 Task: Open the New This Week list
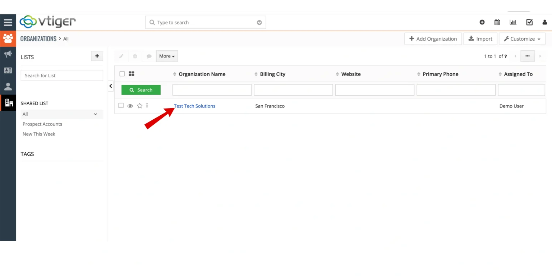coord(39,134)
